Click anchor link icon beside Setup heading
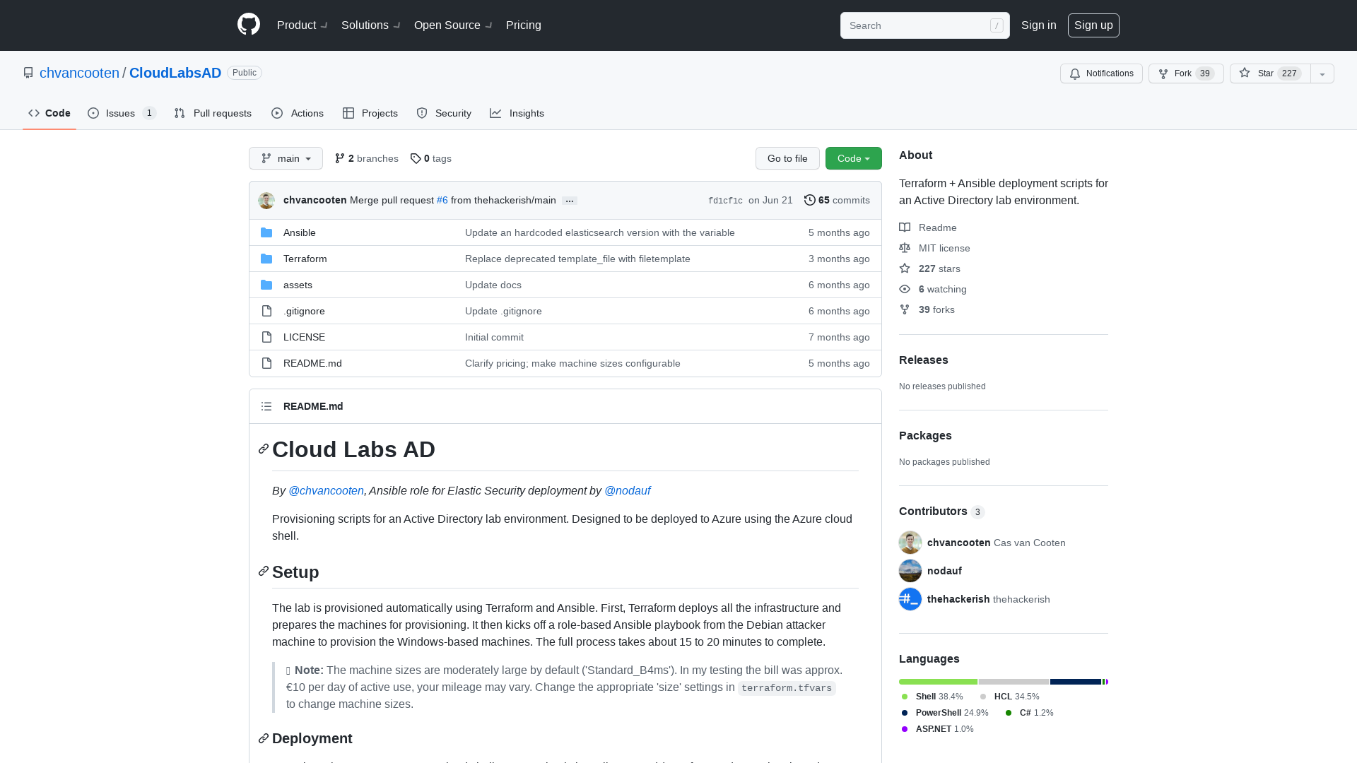This screenshot has width=1357, height=763. click(x=264, y=572)
